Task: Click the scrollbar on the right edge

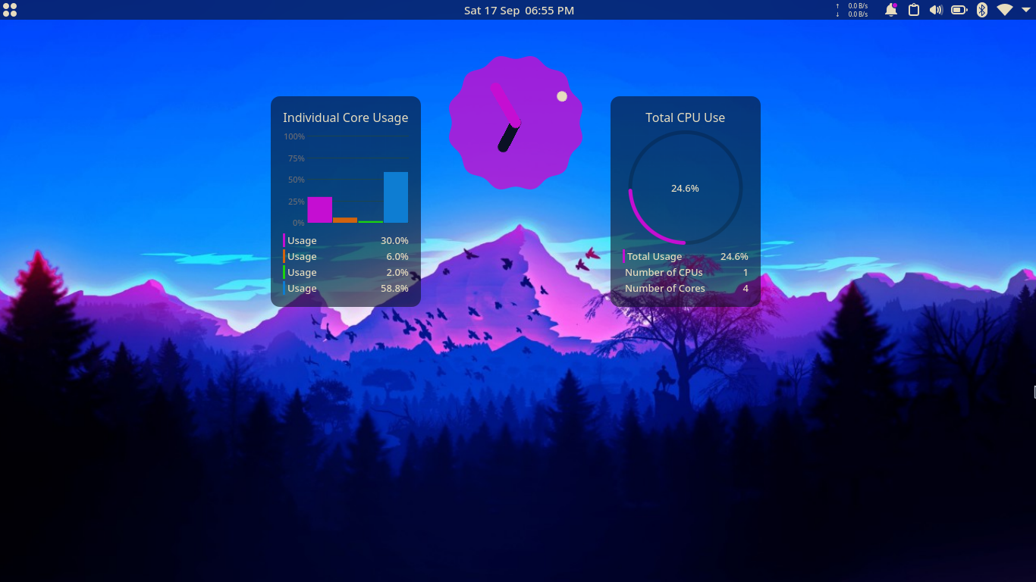Action: coord(1034,391)
